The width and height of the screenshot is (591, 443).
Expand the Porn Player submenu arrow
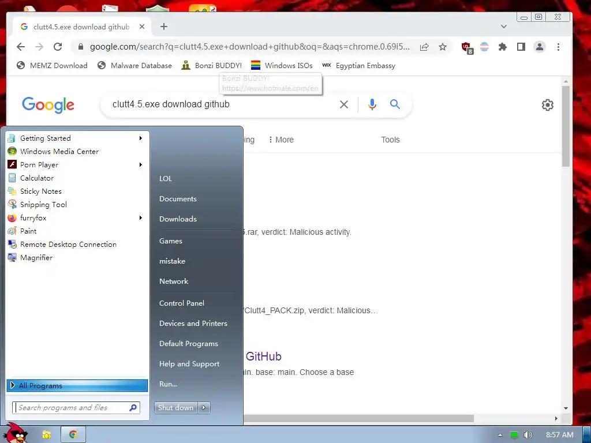[141, 164]
